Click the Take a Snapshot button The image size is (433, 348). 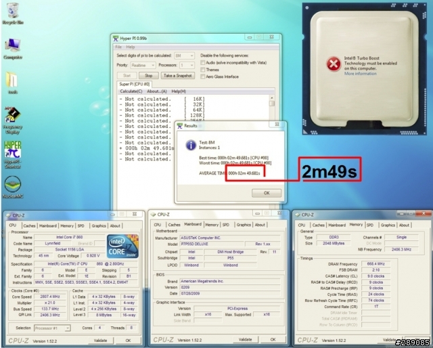pyautogui.click(x=177, y=75)
